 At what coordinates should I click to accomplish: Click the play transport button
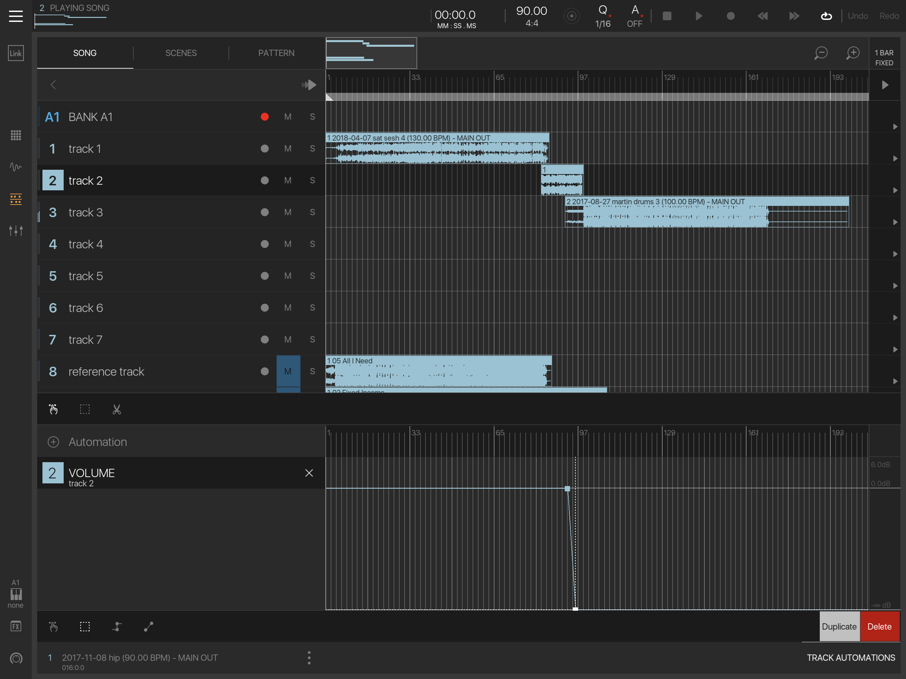(x=699, y=16)
